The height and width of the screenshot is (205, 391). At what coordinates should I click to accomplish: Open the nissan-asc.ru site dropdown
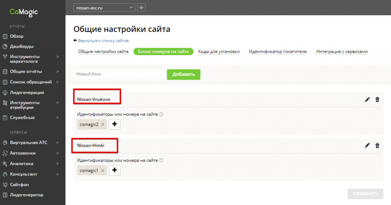pos(104,8)
